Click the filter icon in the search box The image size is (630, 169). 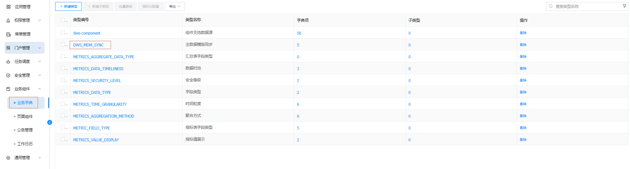pyautogui.click(x=624, y=6)
